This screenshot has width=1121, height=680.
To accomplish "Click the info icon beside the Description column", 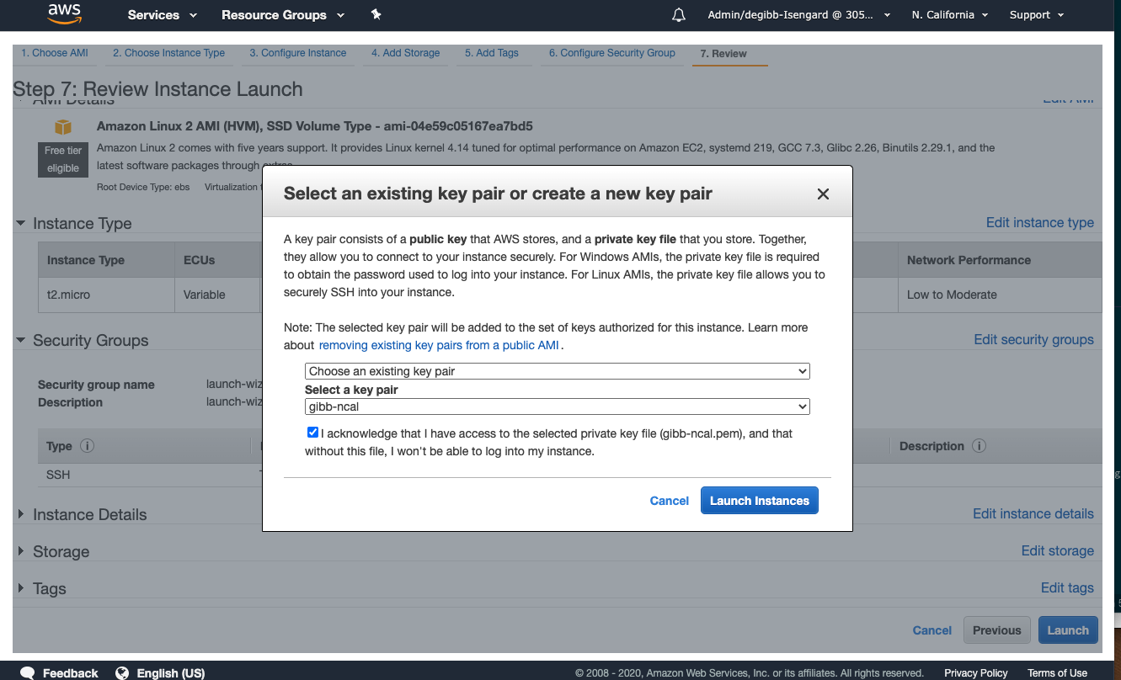I will [x=977, y=446].
